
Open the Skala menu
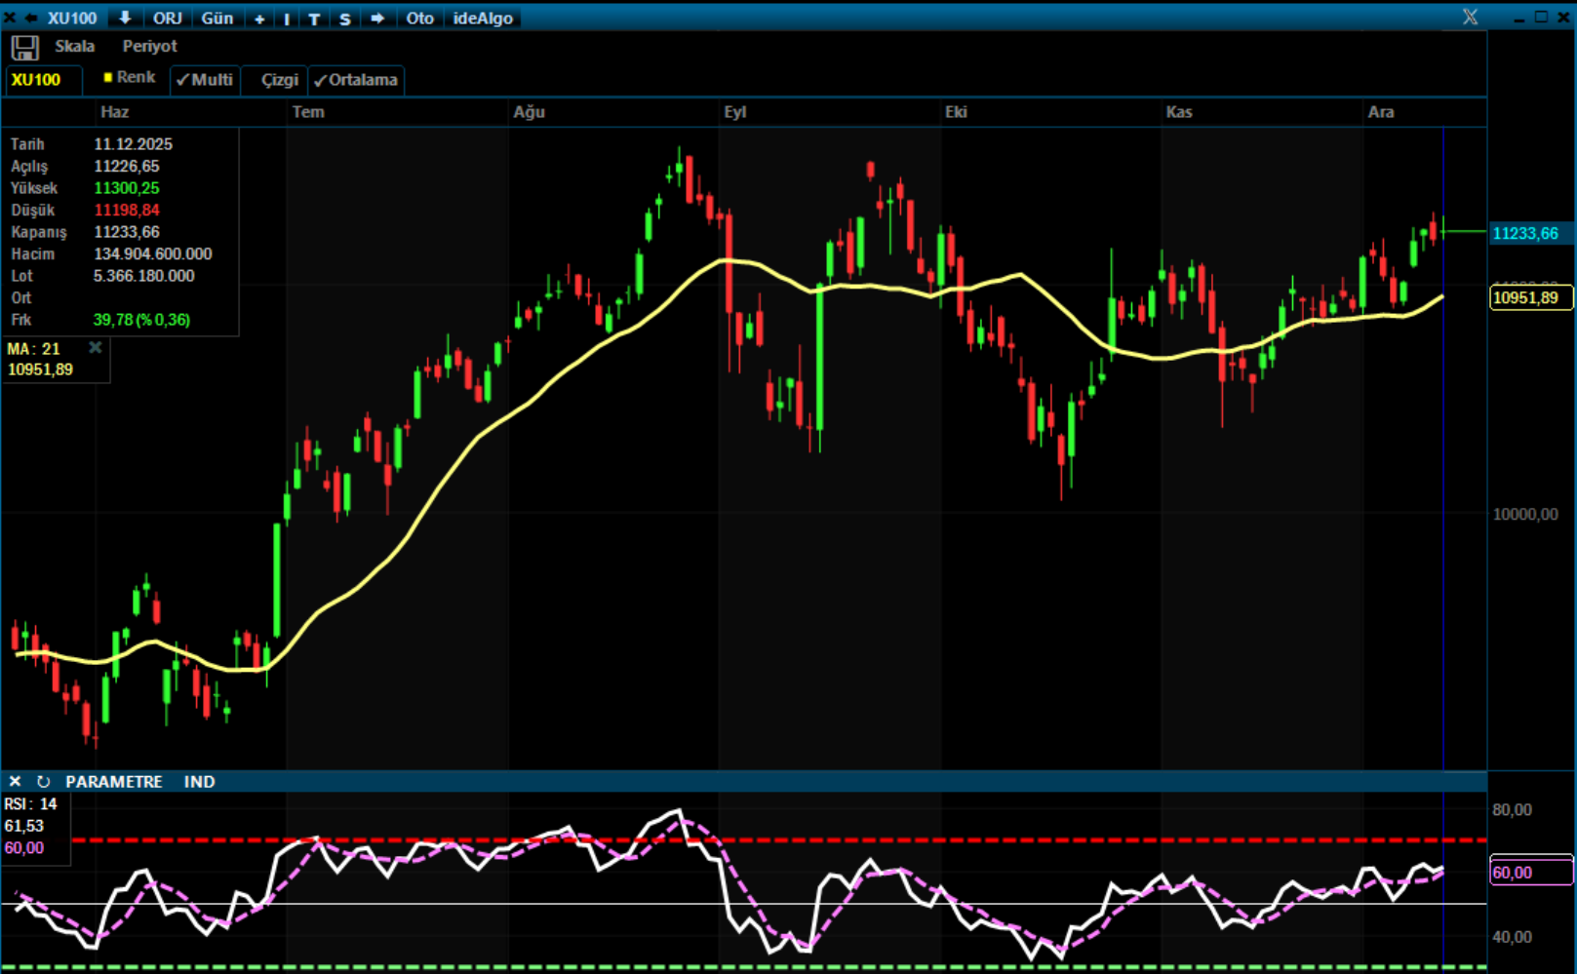[74, 47]
